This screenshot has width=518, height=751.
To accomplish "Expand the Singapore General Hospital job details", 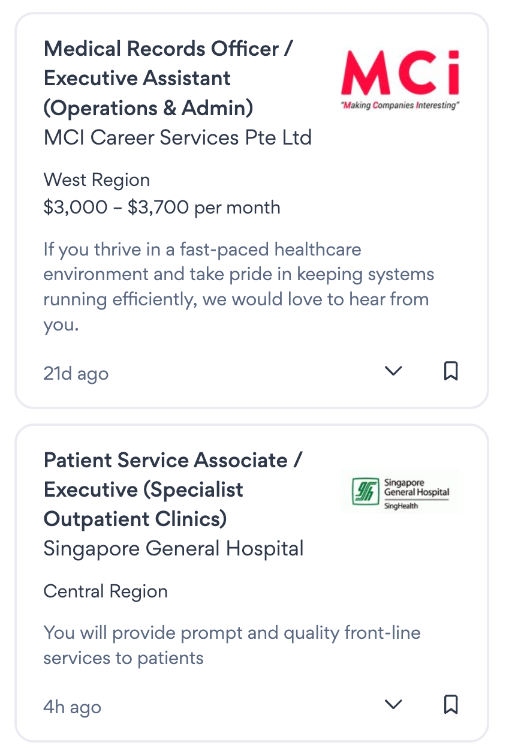I will (393, 704).
